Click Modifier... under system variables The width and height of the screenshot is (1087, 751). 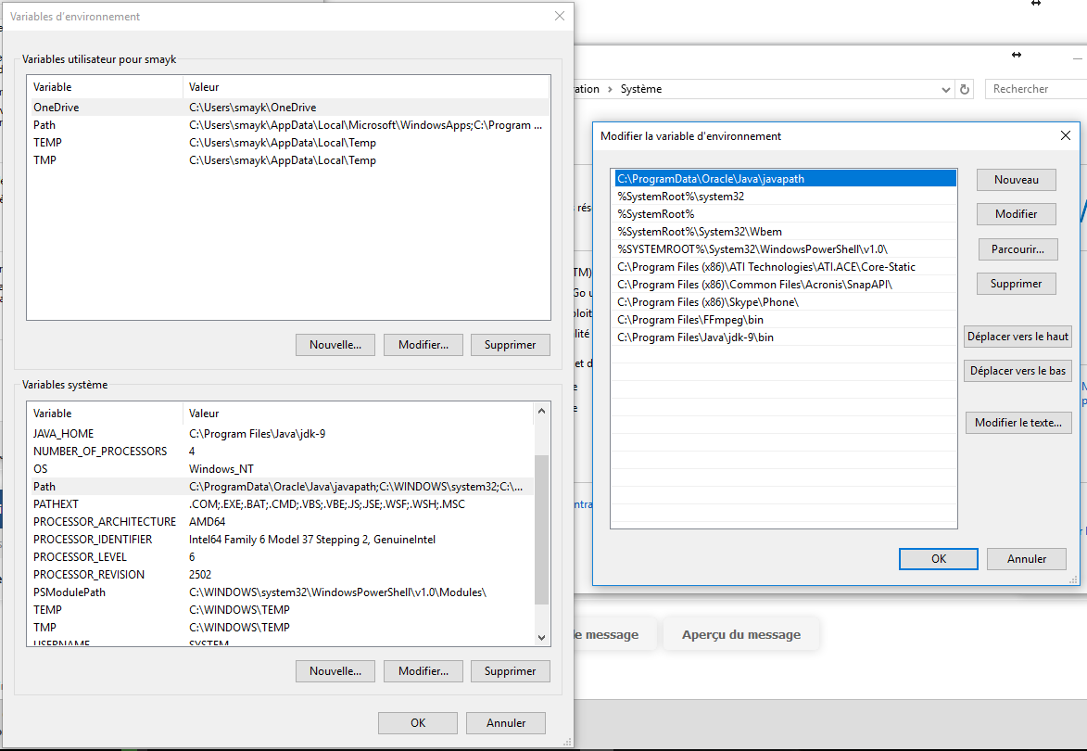[x=423, y=671]
